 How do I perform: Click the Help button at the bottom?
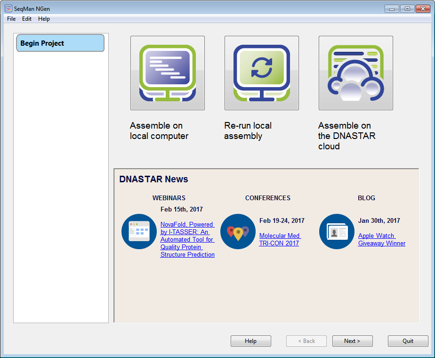coord(251,341)
